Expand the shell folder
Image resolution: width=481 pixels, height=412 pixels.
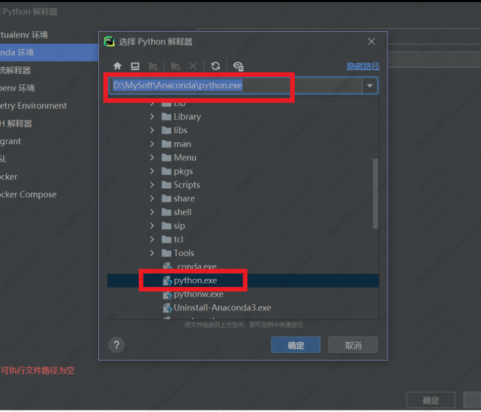[152, 211]
